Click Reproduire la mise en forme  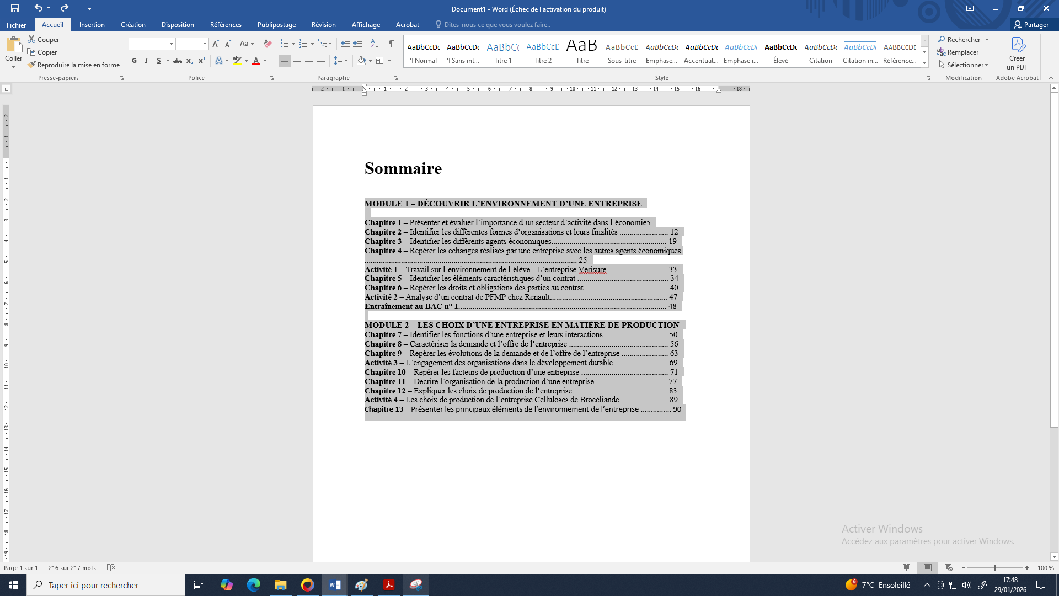[x=74, y=65]
